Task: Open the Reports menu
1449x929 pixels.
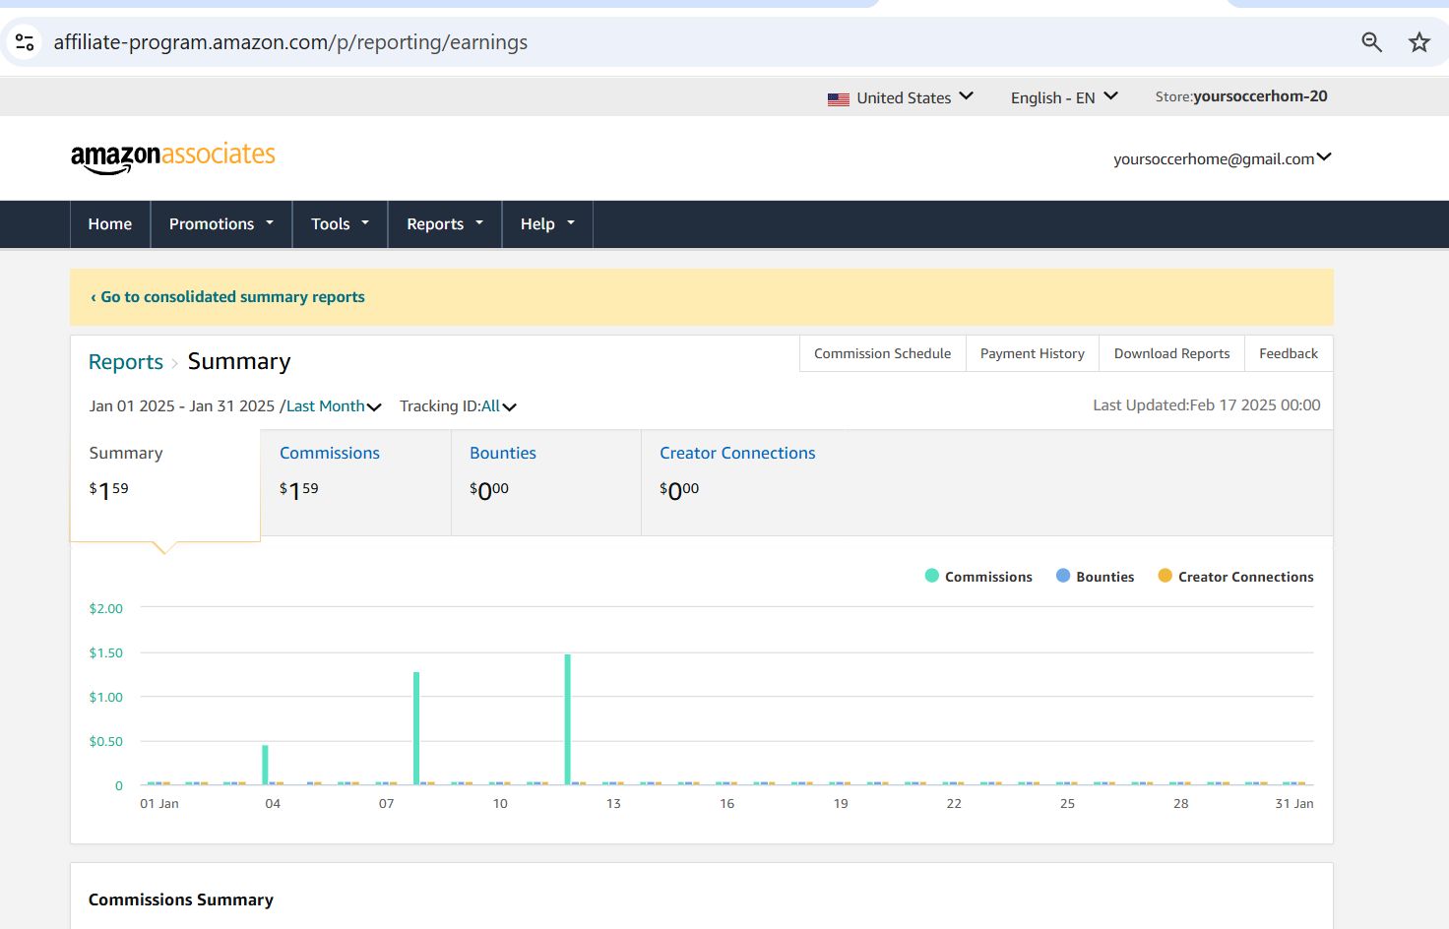Action: pyautogui.click(x=445, y=224)
